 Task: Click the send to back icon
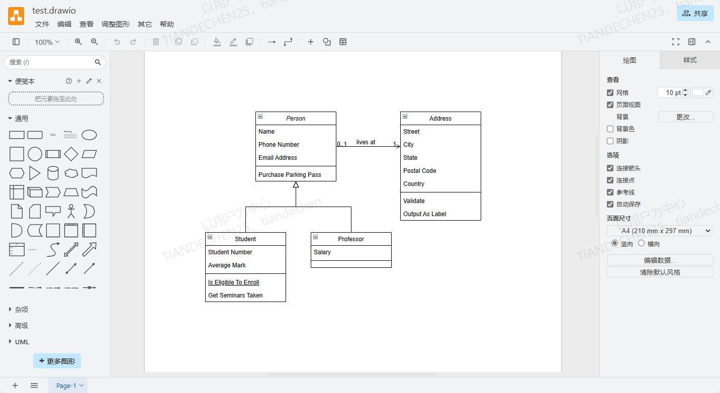[195, 42]
